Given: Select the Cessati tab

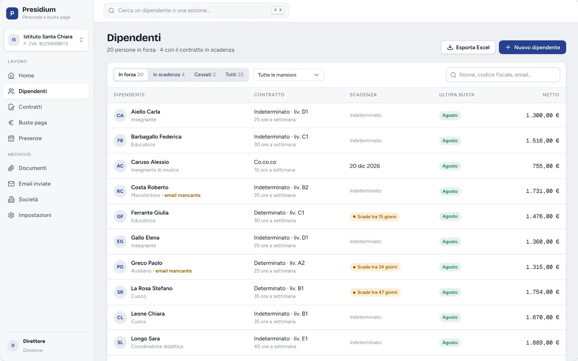Looking at the screenshot, I should [x=205, y=75].
